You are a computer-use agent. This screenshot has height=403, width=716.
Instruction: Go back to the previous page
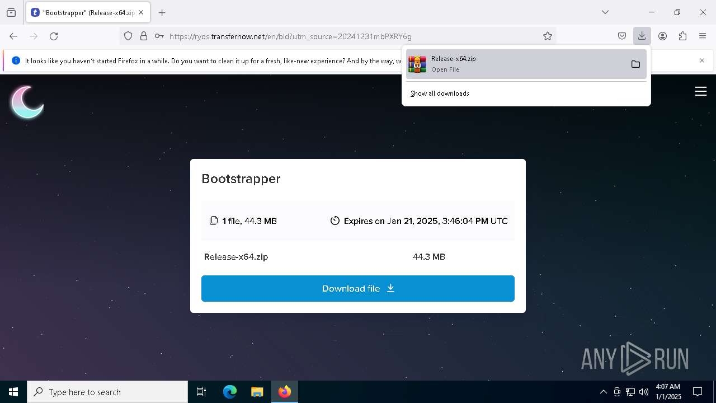coord(13,36)
